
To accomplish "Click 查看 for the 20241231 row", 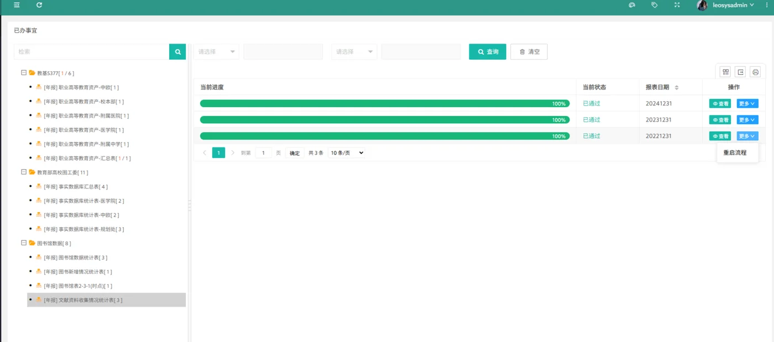I will (x=720, y=104).
